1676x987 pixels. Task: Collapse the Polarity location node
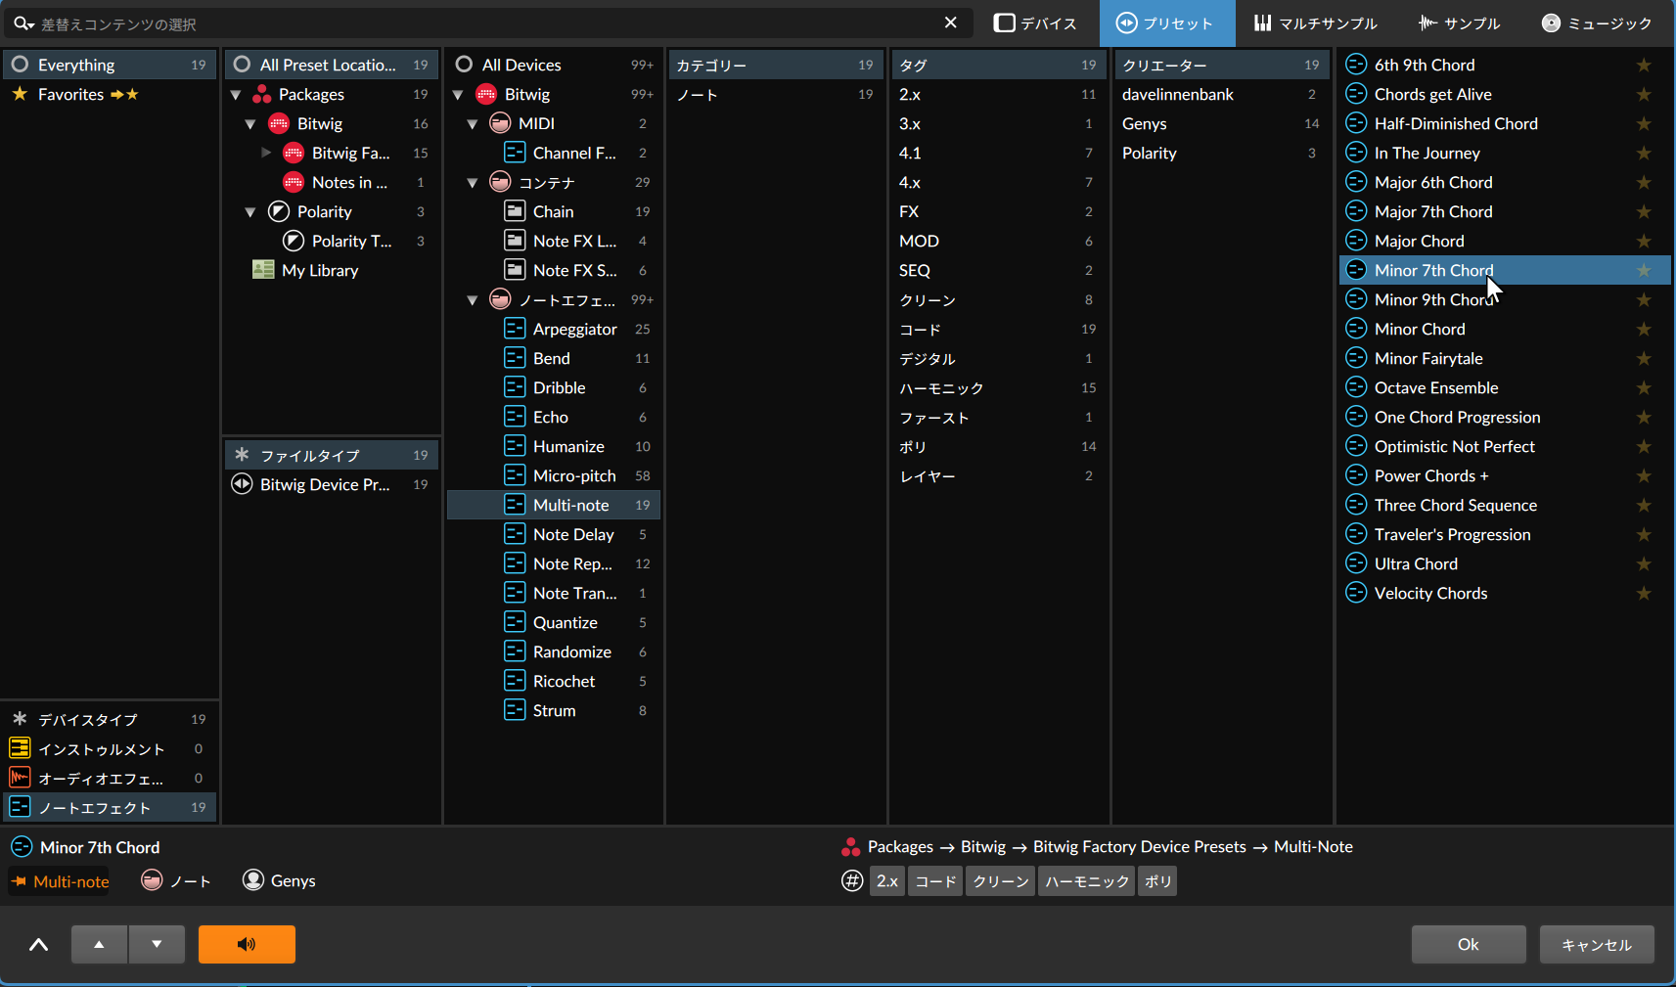point(250,212)
